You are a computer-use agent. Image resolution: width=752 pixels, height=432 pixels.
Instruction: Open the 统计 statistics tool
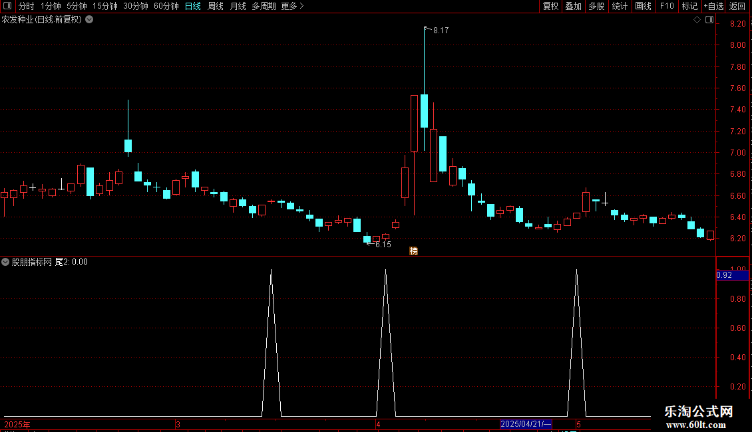pyautogui.click(x=620, y=6)
